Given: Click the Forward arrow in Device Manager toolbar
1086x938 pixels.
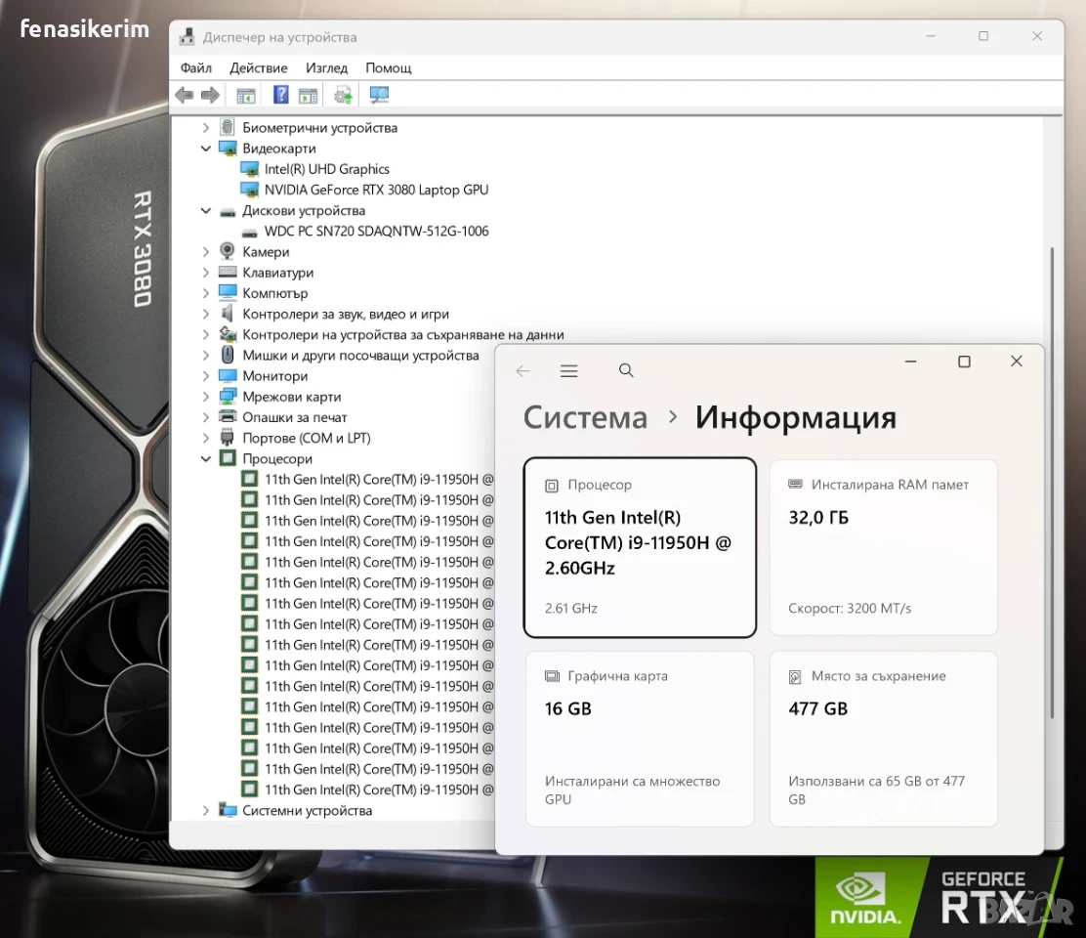Looking at the screenshot, I should 210,95.
